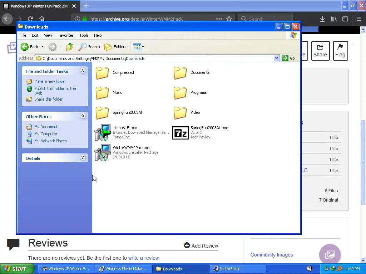Click the Go button next to address bar
366x274 pixels.
(288, 58)
